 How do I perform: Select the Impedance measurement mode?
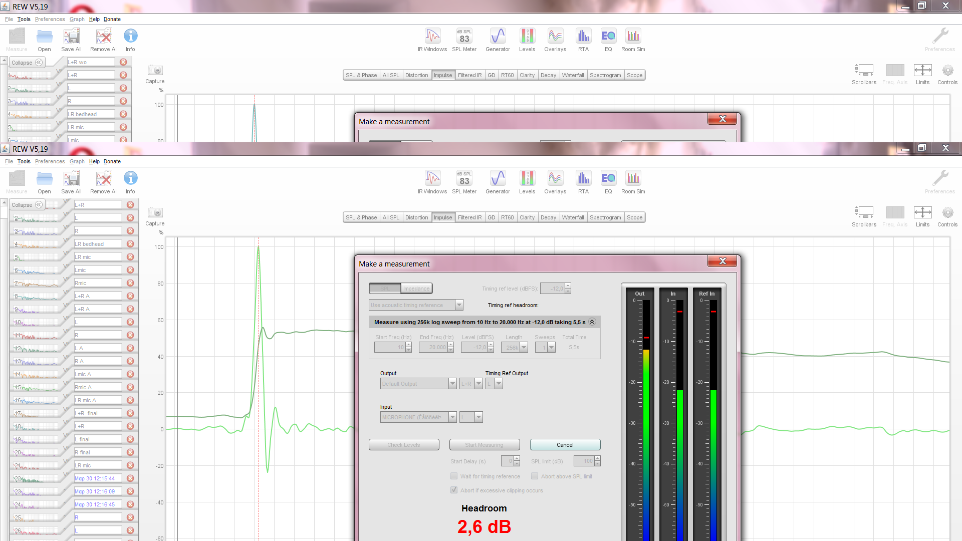416,289
